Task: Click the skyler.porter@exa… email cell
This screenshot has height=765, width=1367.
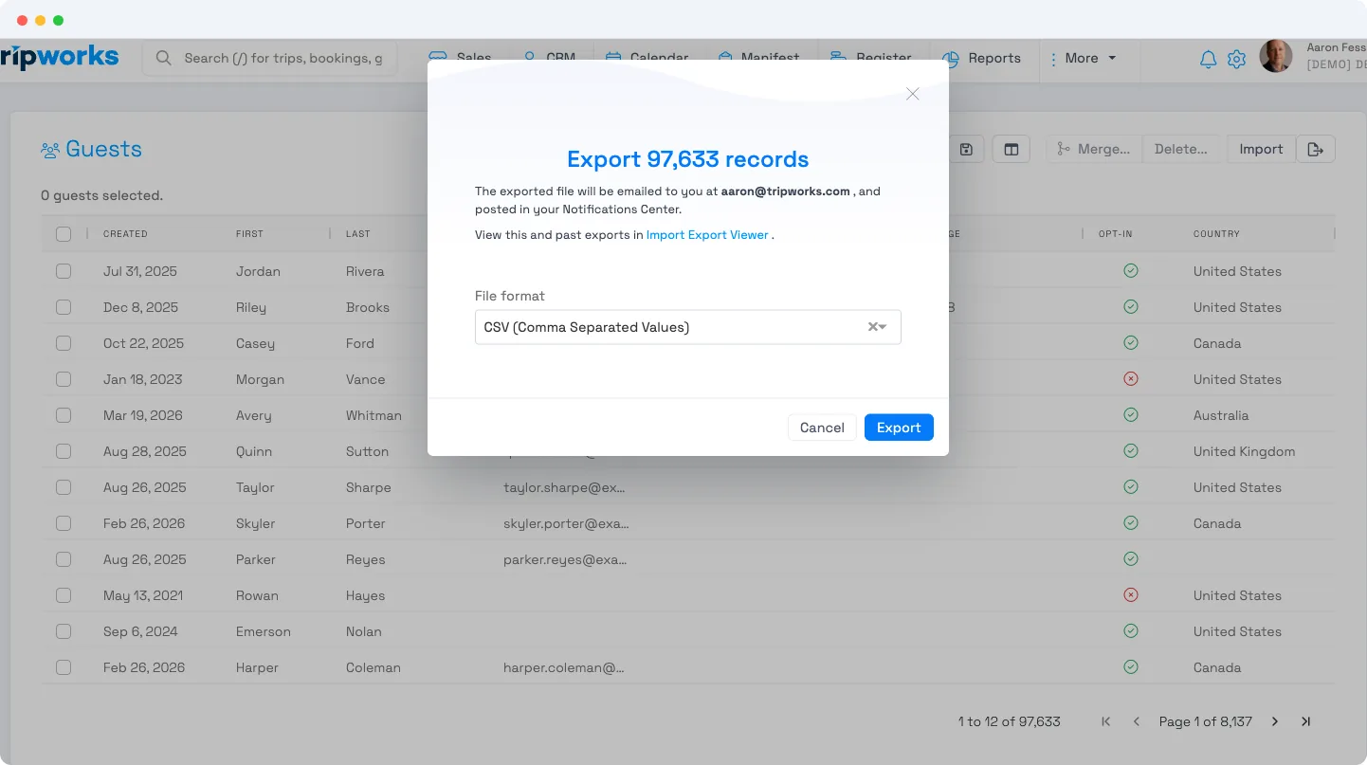Action: [566, 523]
